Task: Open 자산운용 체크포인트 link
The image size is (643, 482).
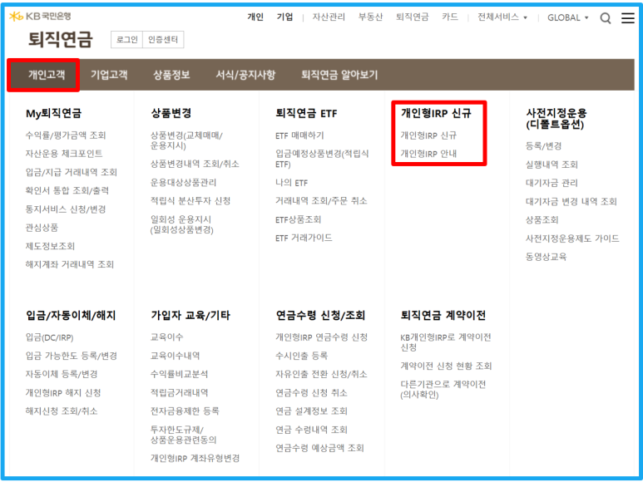Action: pyautogui.click(x=64, y=154)
